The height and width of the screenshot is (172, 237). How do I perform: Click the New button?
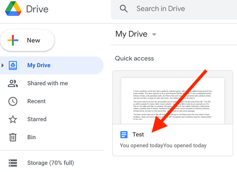[x=27, y=40]
